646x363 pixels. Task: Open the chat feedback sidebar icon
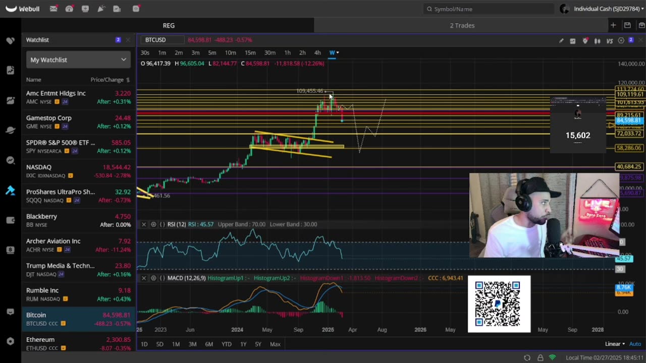click(x=10, y=312)
